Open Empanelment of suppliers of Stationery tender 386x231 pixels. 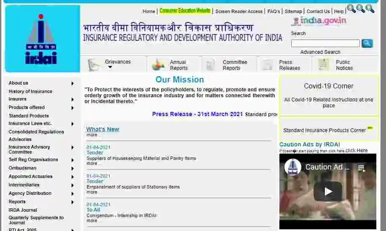click(133, 187)
